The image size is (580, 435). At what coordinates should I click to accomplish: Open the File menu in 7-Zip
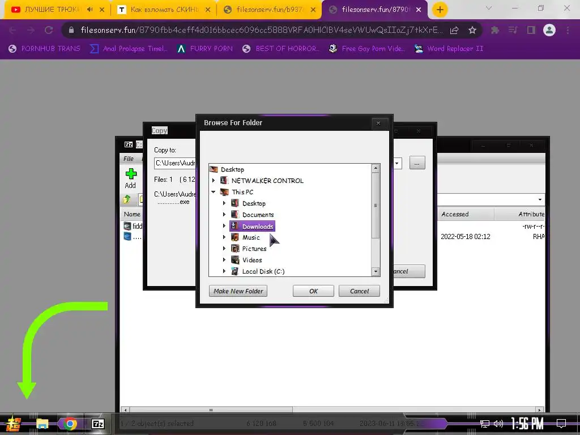[x=129, y=159]
